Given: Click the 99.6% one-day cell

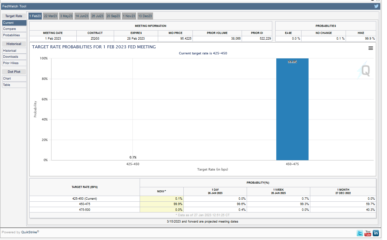Looking at the screenshot, I should coord(215,204).
